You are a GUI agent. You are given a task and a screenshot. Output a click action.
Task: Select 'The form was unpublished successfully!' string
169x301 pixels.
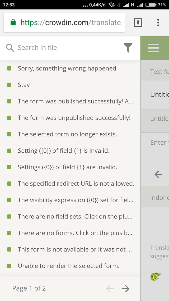tap(74, 118)
